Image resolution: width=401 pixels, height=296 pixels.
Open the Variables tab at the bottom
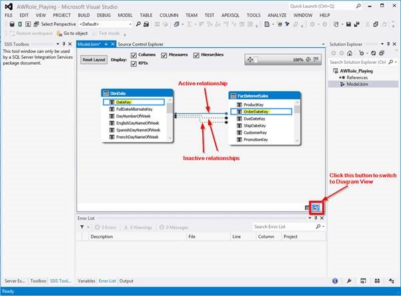[87, 281]
